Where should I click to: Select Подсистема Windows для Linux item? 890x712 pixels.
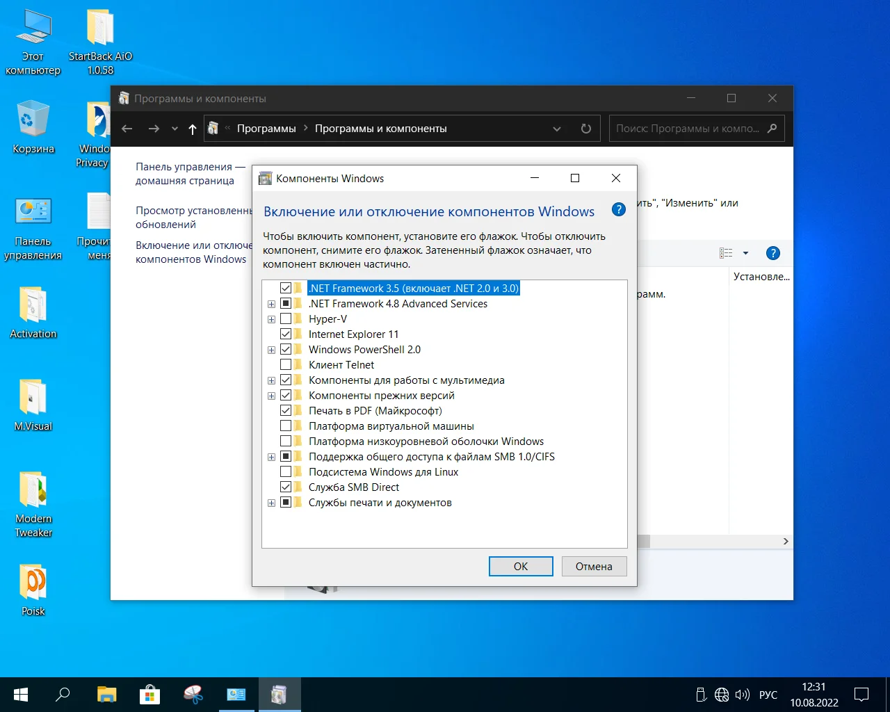[383, 472]
